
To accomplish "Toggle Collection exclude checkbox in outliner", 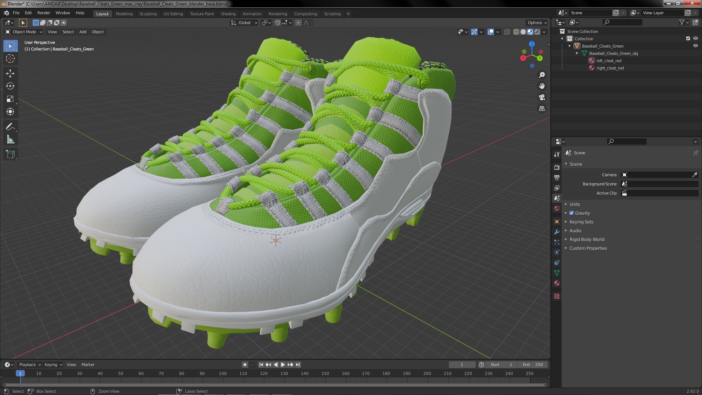I will [688, 38].
